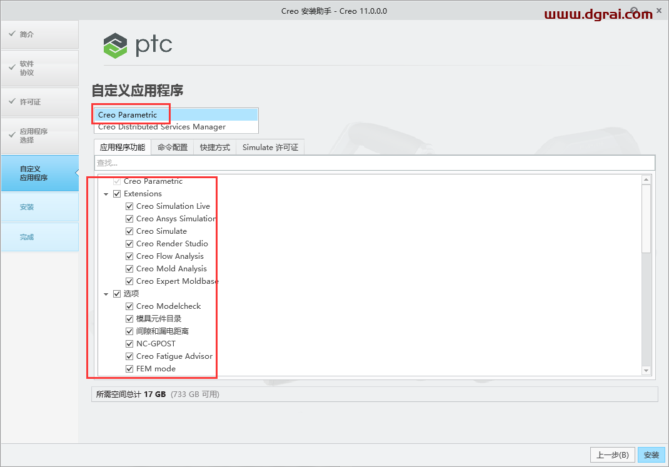Collapse the Extensions tree node
669x467 pixels.
106,194
